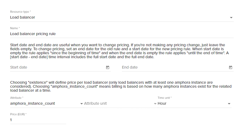The width and height of the screenshot is (239, 131).
Task: Expand the Attribute dropdown arrow
Action: pos(82,104)
